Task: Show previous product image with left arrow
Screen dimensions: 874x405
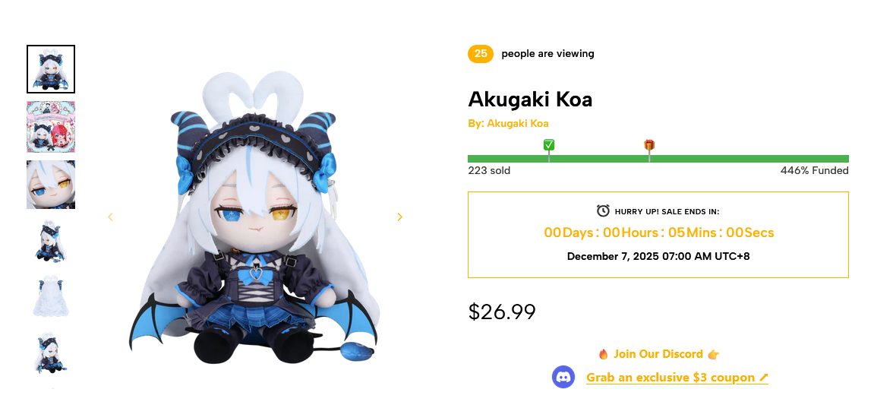Action: coord(110,217)
